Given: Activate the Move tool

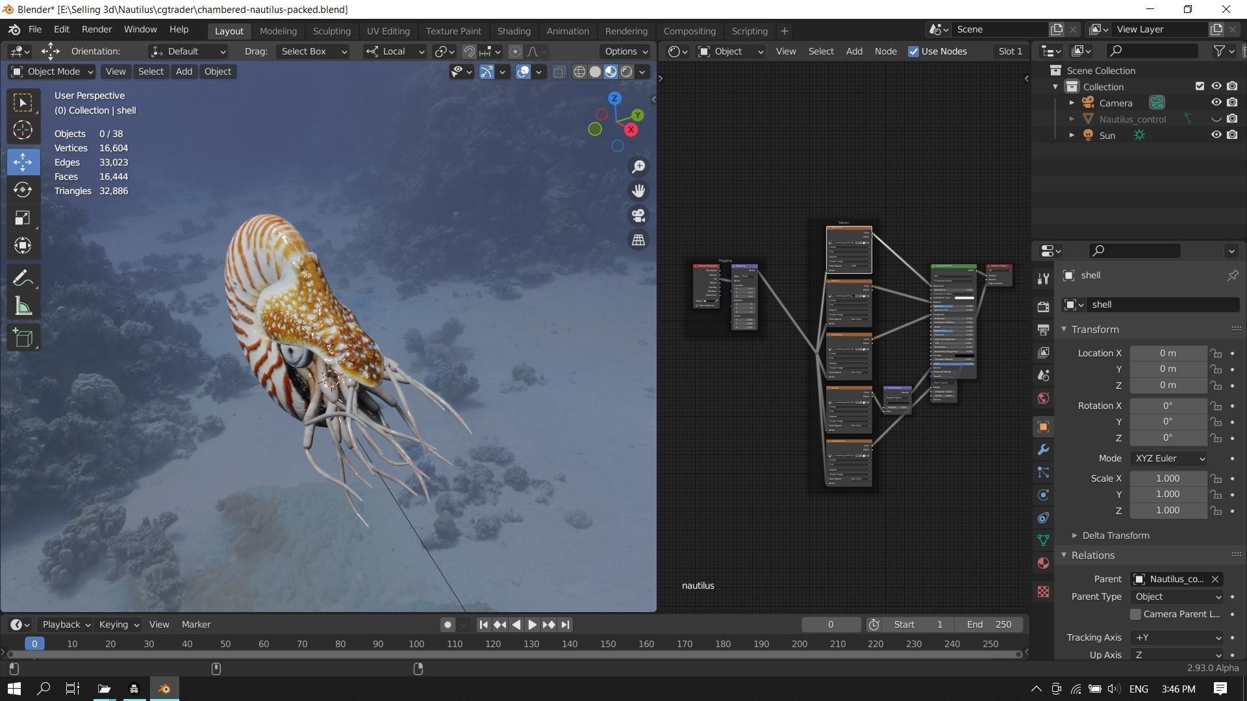Looking at the screenshot, I should point(23,162).
